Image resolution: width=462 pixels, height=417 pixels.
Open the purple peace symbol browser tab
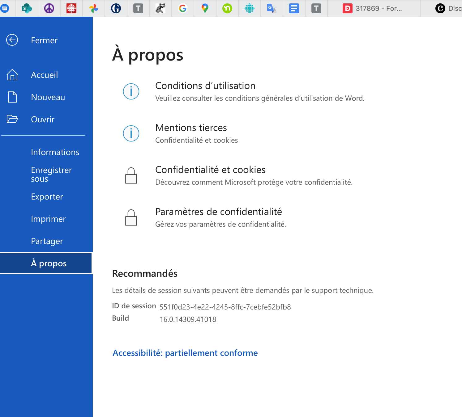[x=49, y=8]
